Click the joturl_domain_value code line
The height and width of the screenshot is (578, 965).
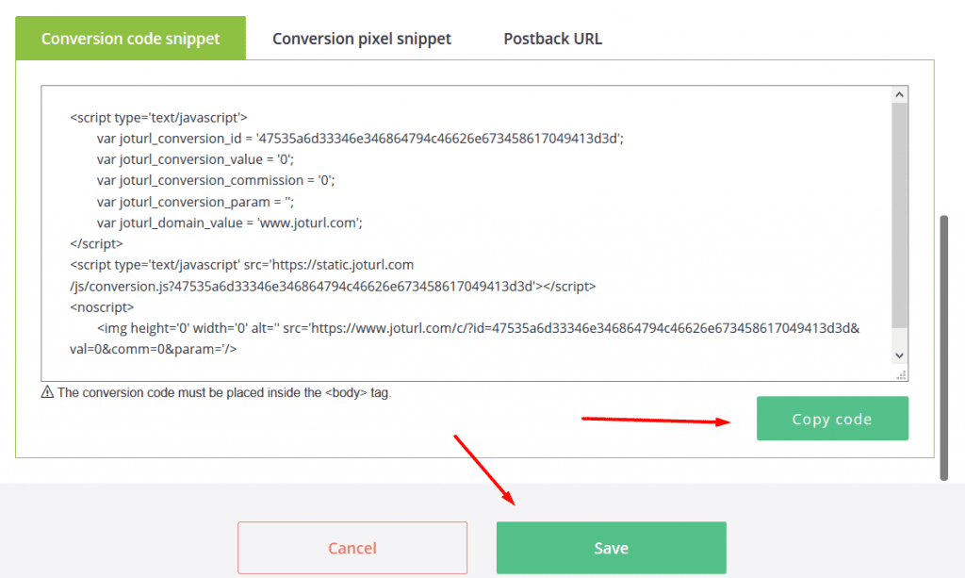point(230,223)
